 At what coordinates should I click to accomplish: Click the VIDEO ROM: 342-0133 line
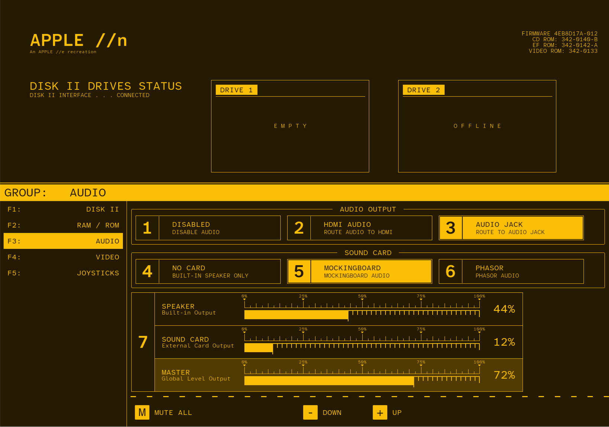tap(563, 51)
